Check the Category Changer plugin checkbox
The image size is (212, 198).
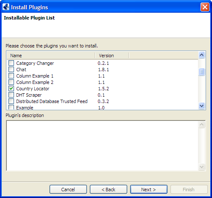(x=11, y=63)
